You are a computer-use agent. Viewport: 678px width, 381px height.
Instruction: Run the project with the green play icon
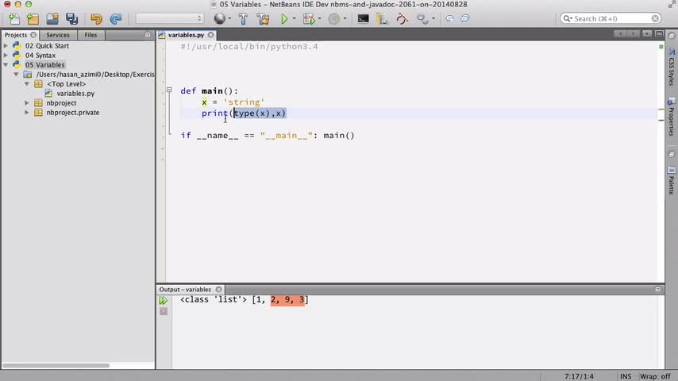[284, 18]
